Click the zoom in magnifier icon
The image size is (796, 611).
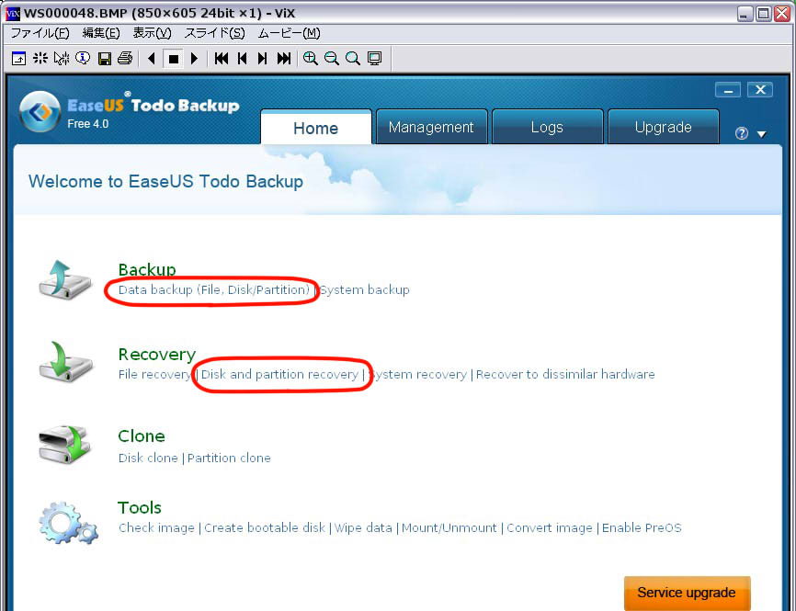point(311,59)
